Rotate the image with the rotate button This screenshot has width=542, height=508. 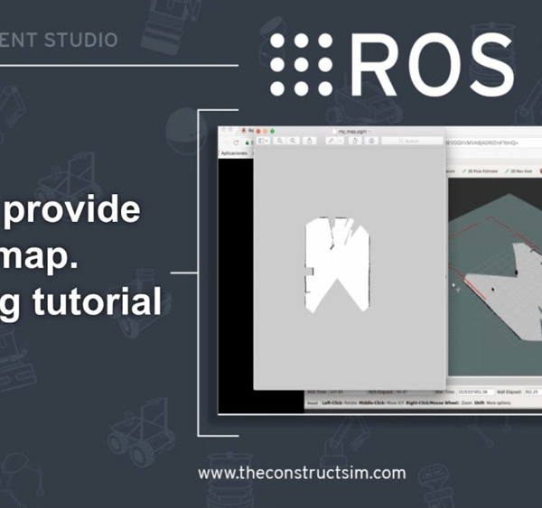[355, 141]
